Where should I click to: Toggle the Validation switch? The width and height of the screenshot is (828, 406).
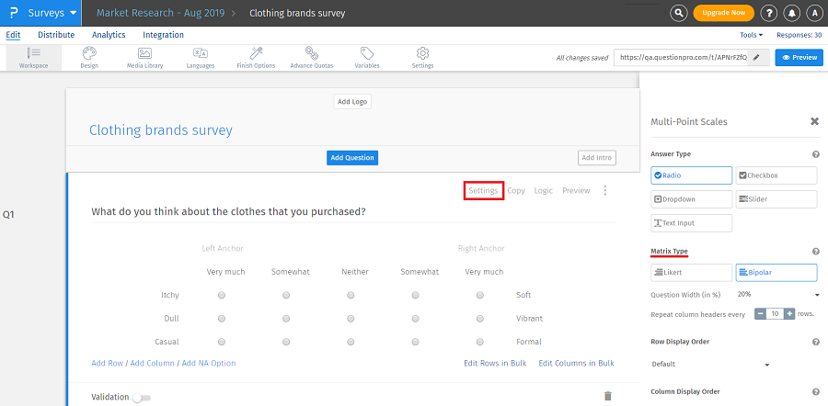tap(142, 397)
